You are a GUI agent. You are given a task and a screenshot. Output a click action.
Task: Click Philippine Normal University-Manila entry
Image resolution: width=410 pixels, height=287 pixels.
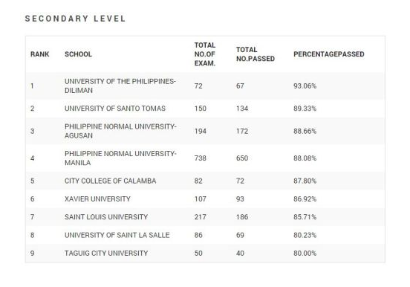click(x=120, y=158)
